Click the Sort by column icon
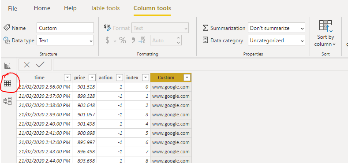This screenshot has width=348, height=163. [326, 26]
